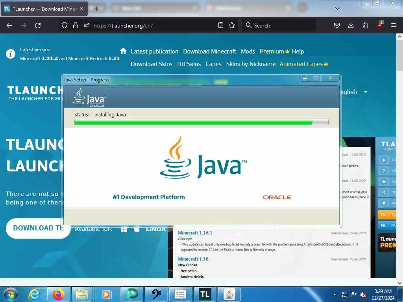Open the bass clef taskbar icon

[156, 294]
